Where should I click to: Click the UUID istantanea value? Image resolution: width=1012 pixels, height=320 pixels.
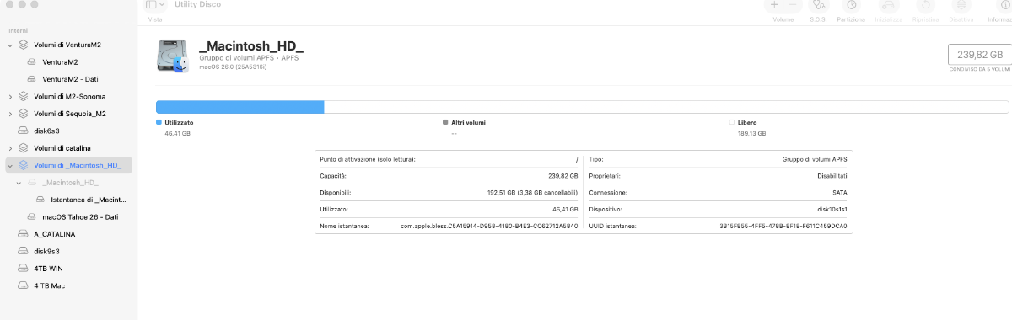tap(783, 227)
